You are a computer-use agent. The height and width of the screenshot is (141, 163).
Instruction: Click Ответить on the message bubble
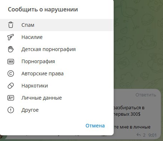[146, 95]
